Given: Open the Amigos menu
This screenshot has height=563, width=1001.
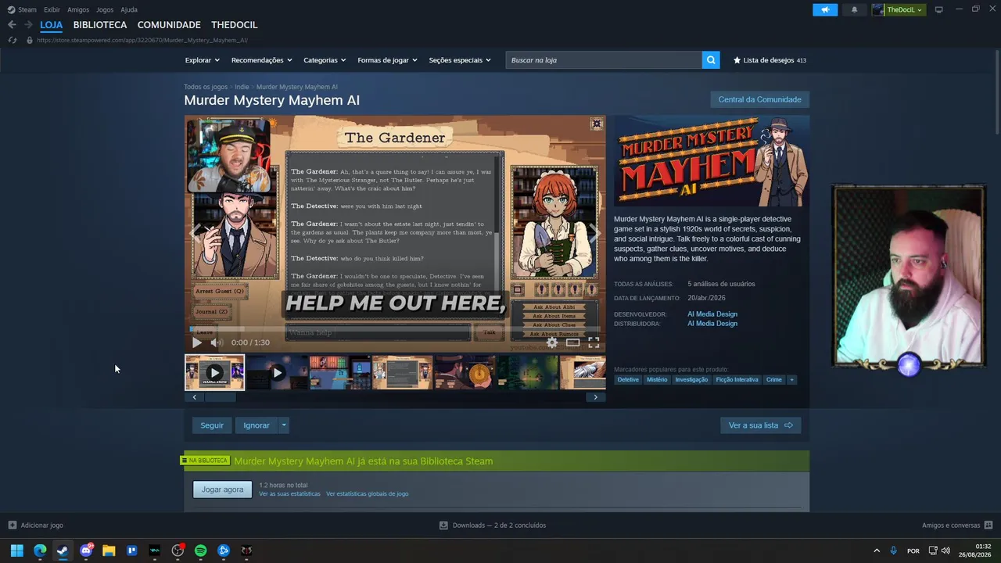Looking at the screenshot, I should 78,9.
